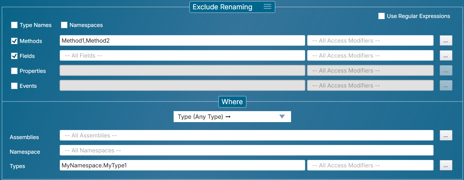Enable the Type Names checkbox
The width and height of the screenshot is (464, 180).
(x=14, y=25)
